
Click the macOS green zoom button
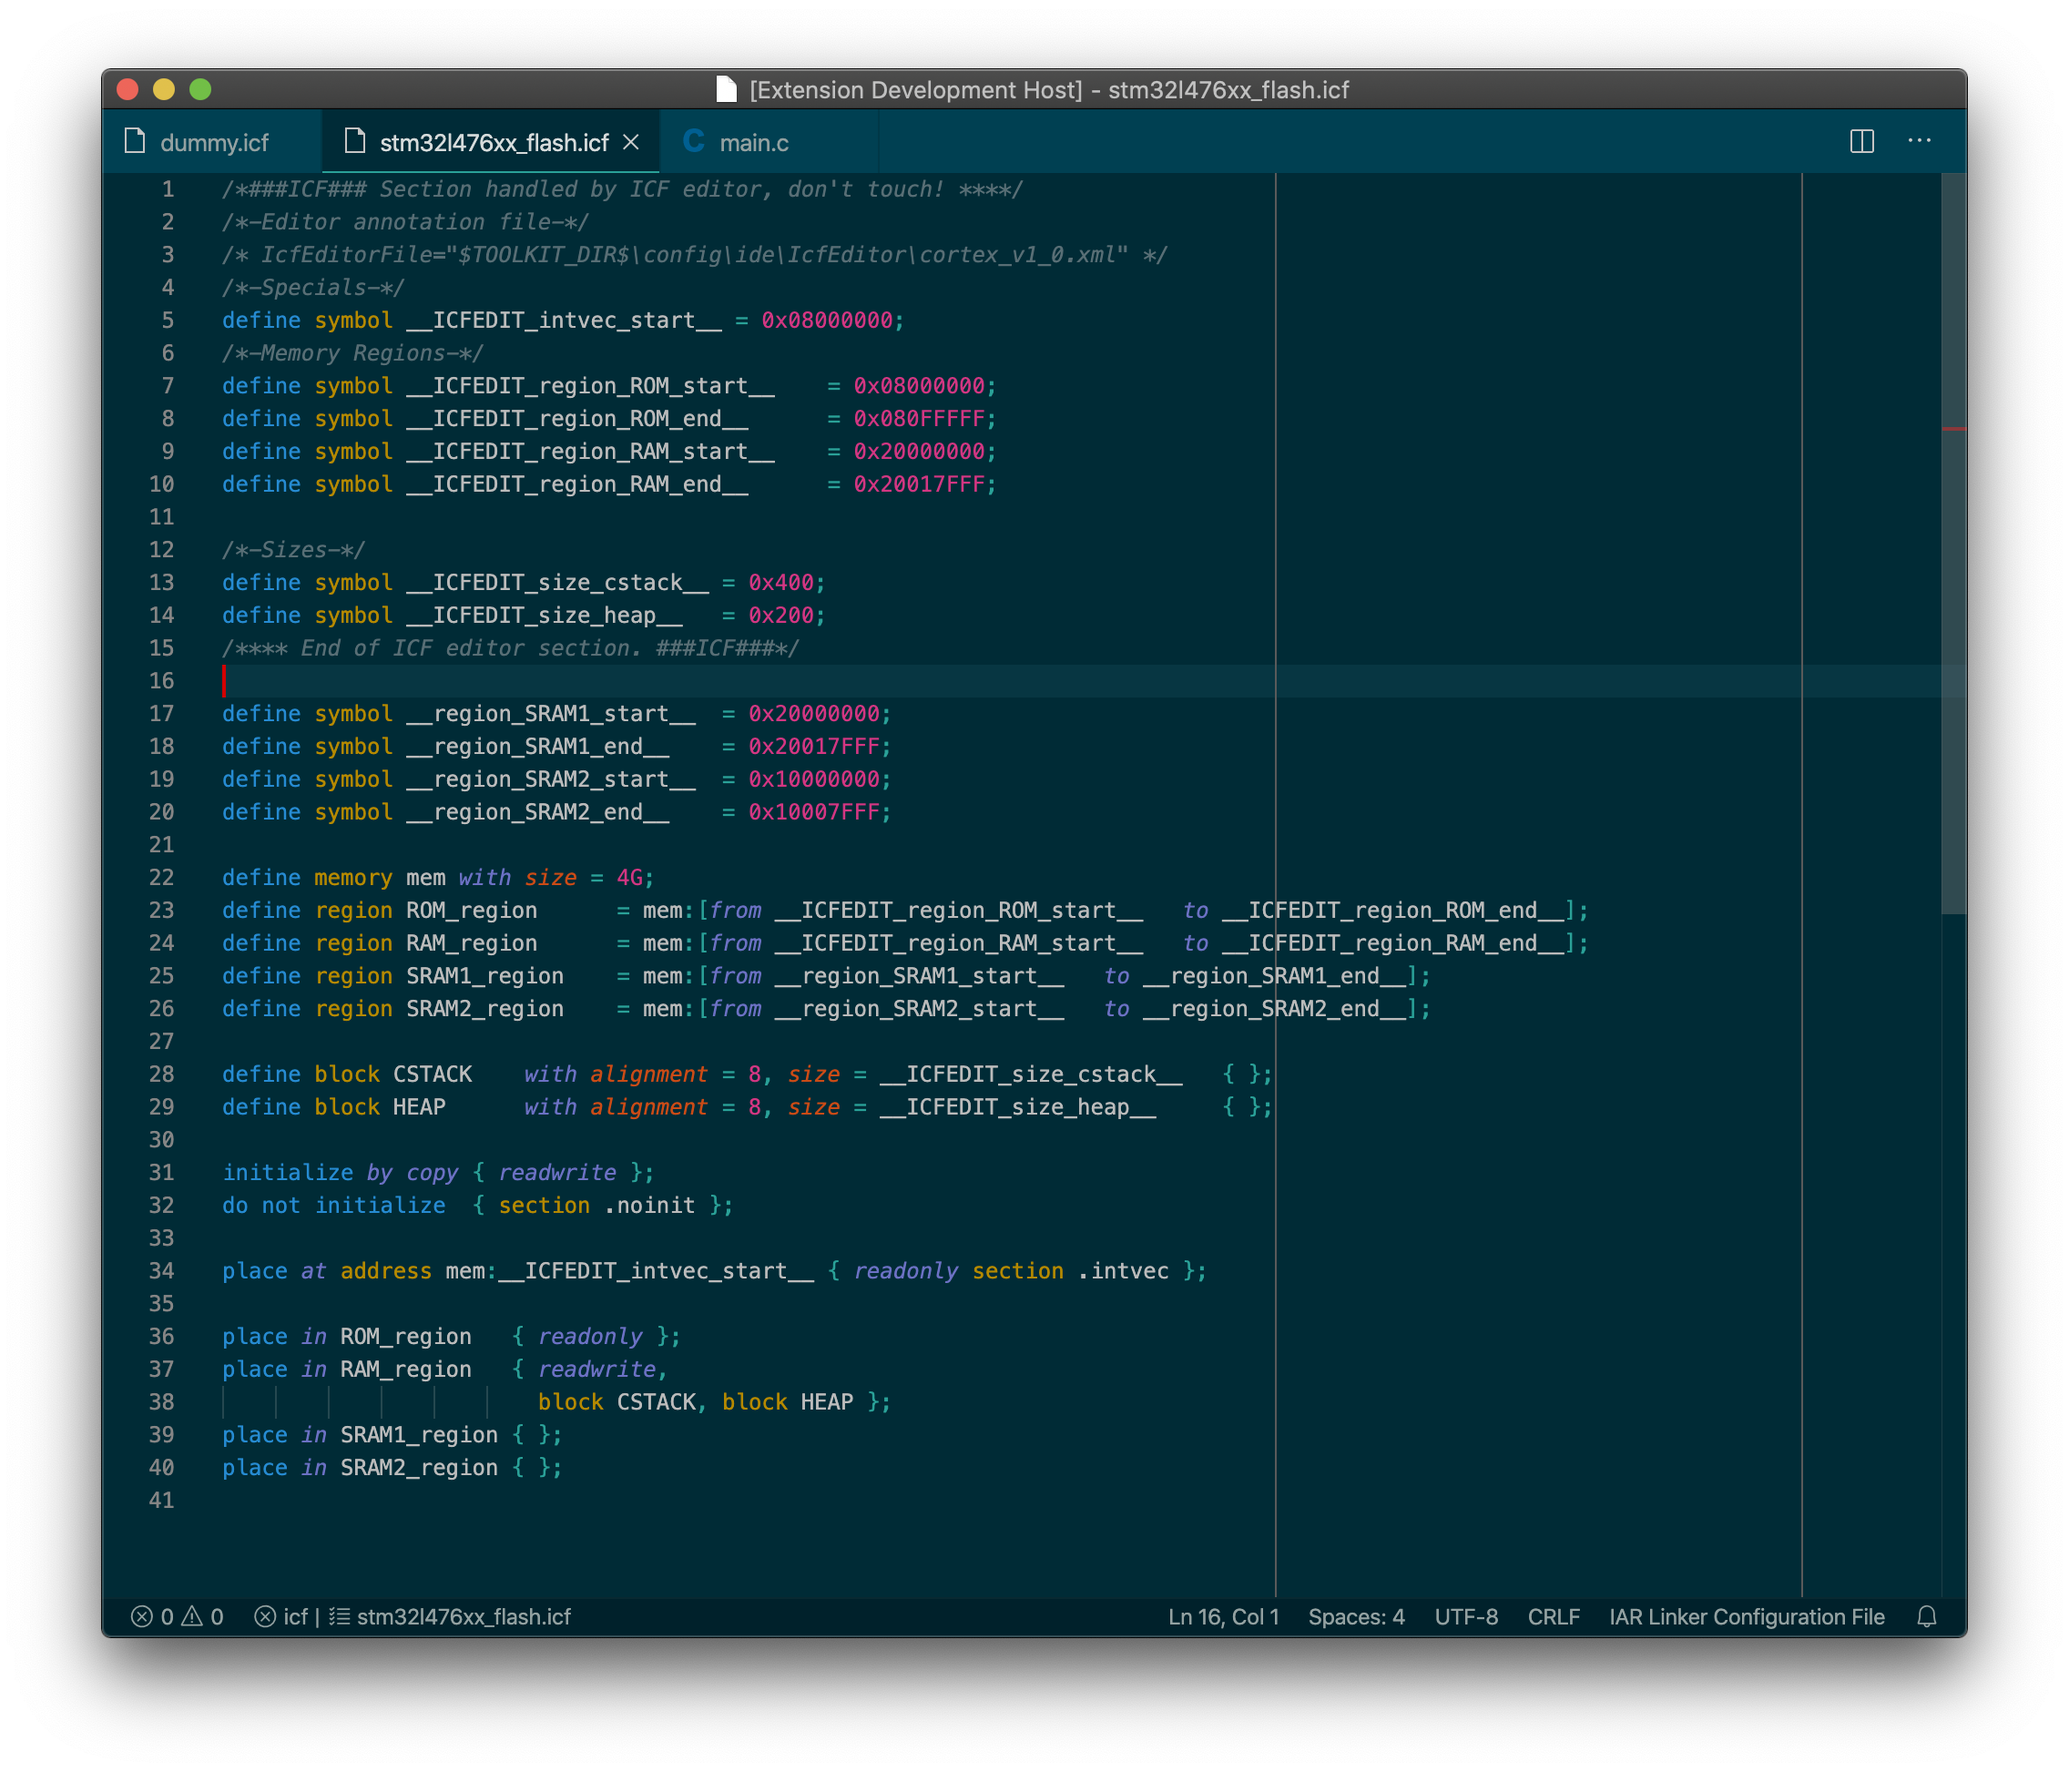(200, 90)
